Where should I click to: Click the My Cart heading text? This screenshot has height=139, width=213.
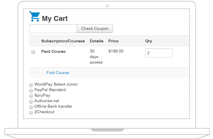[55, 19]
